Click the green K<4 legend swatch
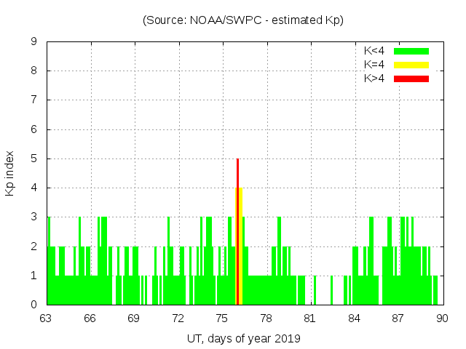Image resolution: width=466 pixels, height=349 pixels. click(x=411, y=51)
